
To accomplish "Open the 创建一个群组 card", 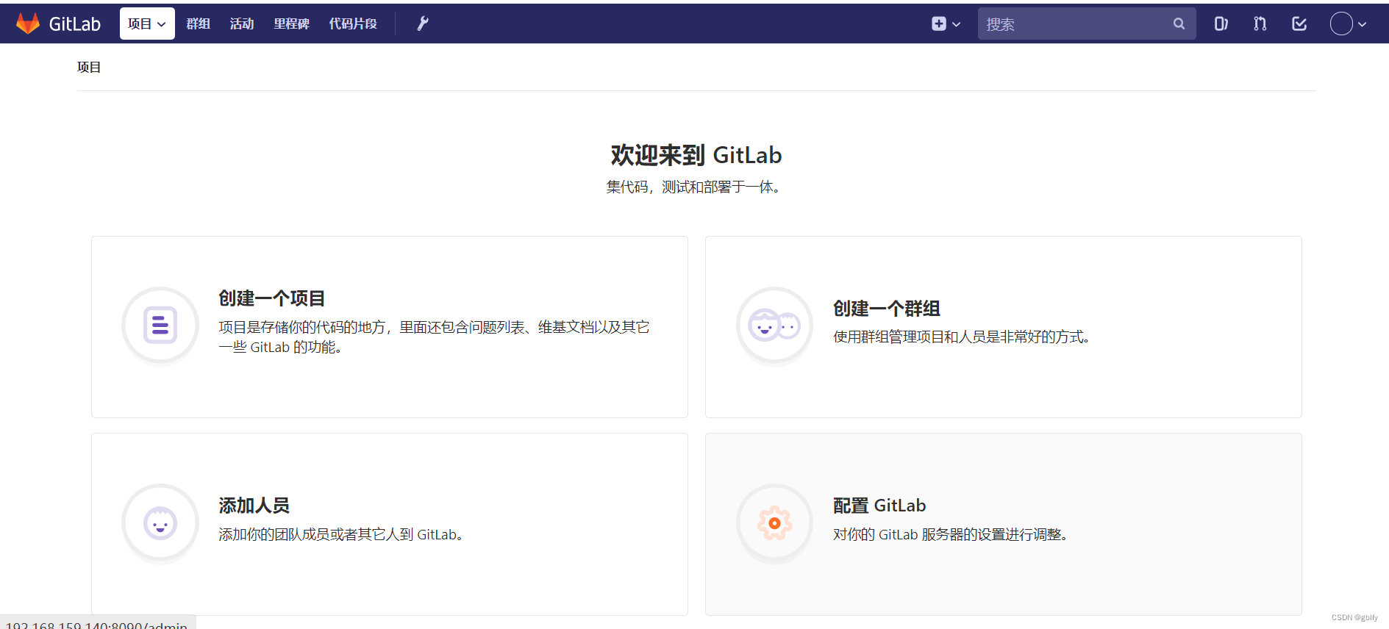I will [x=1004, y=327].
